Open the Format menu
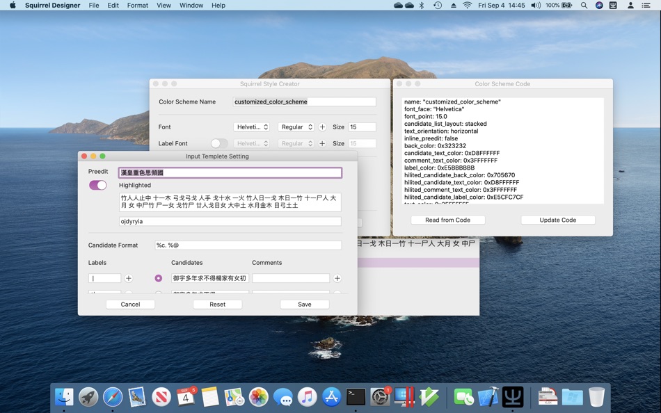661x413 pixels. pos(138,5)
